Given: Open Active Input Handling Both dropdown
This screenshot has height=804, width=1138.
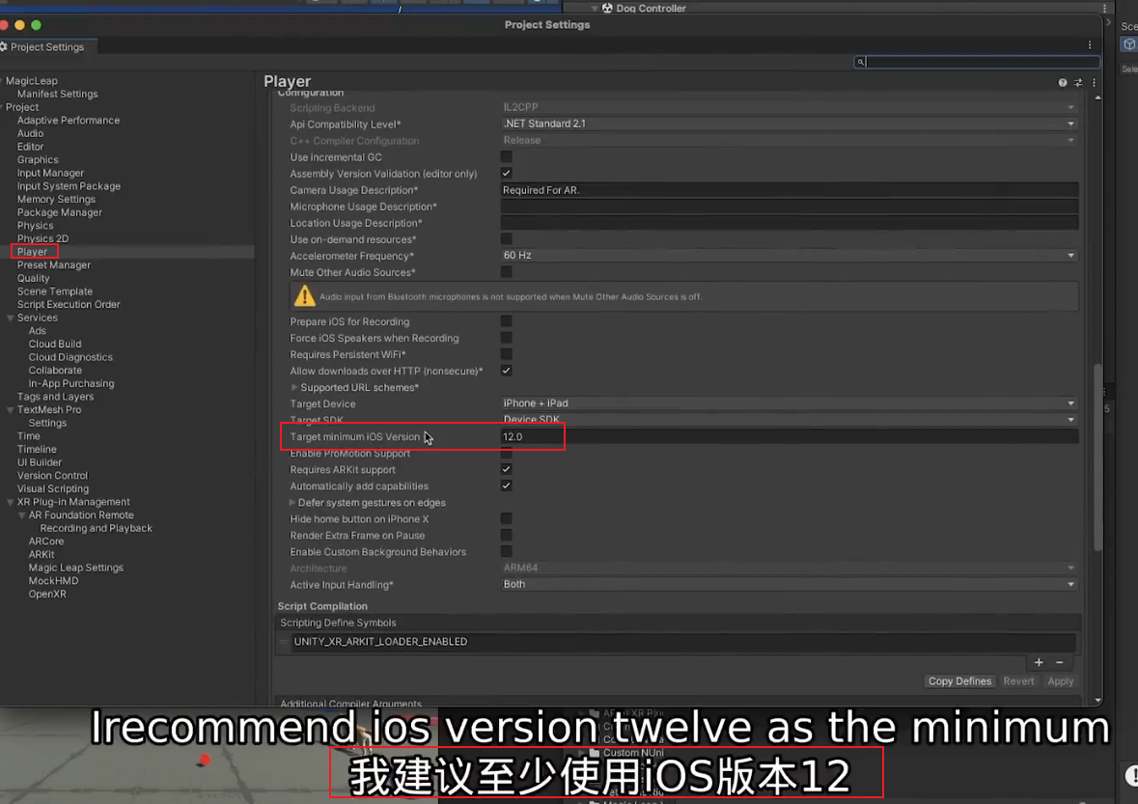Looking at the screenshot, I should [x=789, y=584].
